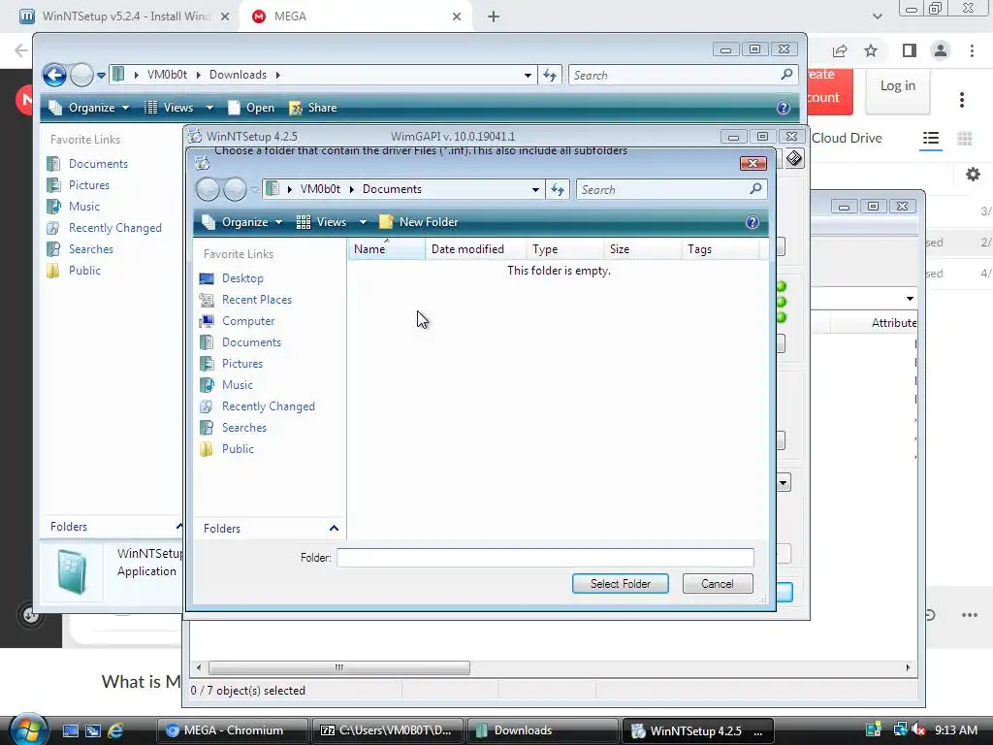Open MEGA settings gear icon

point(973,175)
